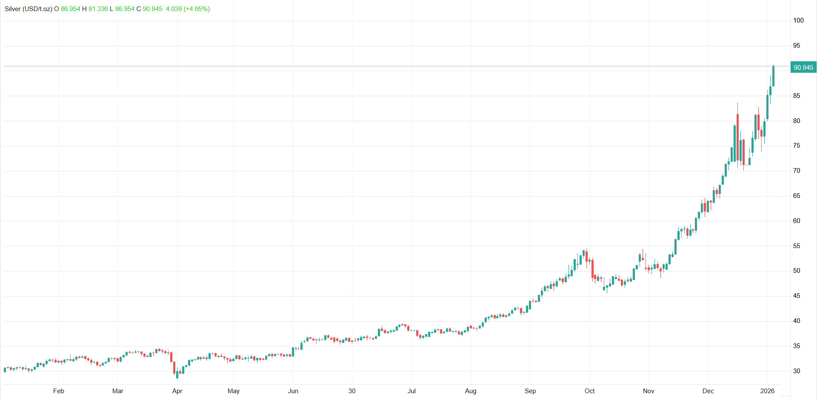Select the Dec label on time axis
The image size is (817, 400).
[x=708, y=391]
